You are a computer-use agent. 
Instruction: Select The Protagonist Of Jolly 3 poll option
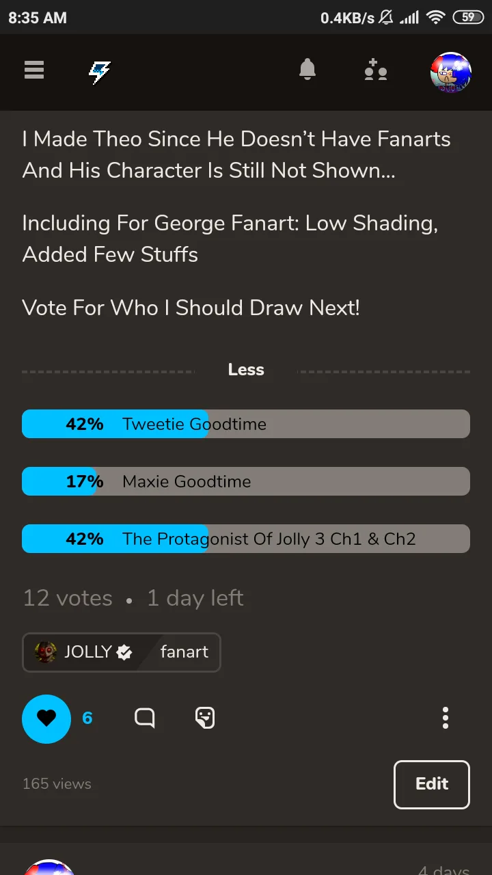(x=246, y=539)
